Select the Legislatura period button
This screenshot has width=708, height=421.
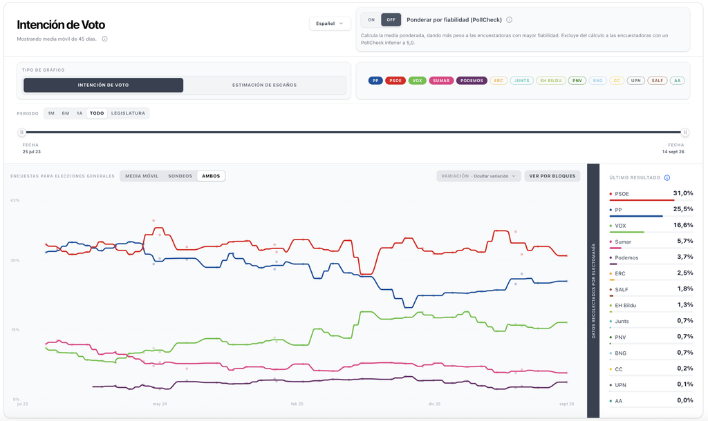pos(128,113)
